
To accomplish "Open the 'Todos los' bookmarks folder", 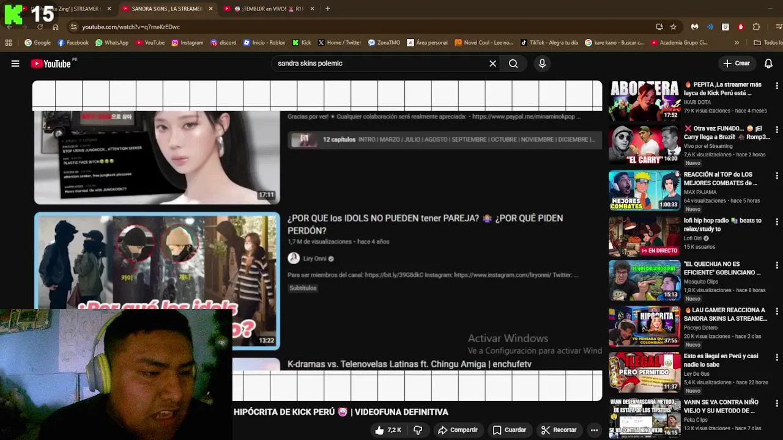I will coord(768,43).
